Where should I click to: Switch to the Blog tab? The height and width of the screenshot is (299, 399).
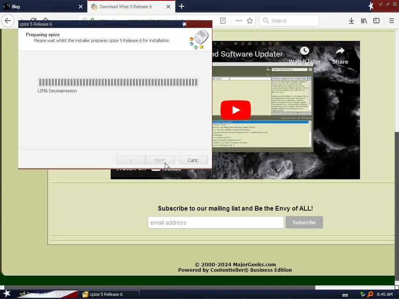(x=43, y=7)
